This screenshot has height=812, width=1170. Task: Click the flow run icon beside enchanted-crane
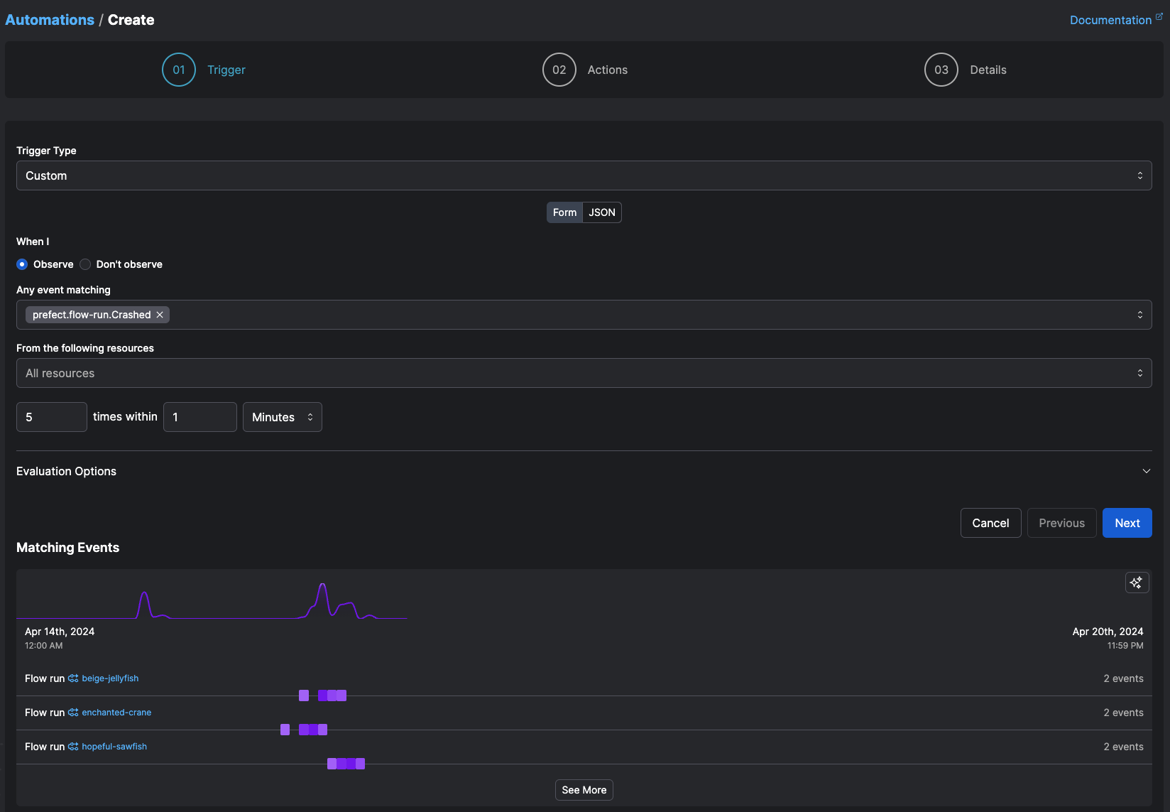point(72,713)
